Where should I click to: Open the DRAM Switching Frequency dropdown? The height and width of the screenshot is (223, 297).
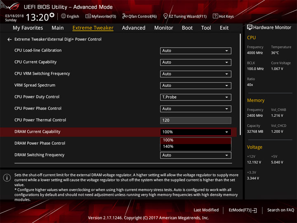(x=196, y=155)
